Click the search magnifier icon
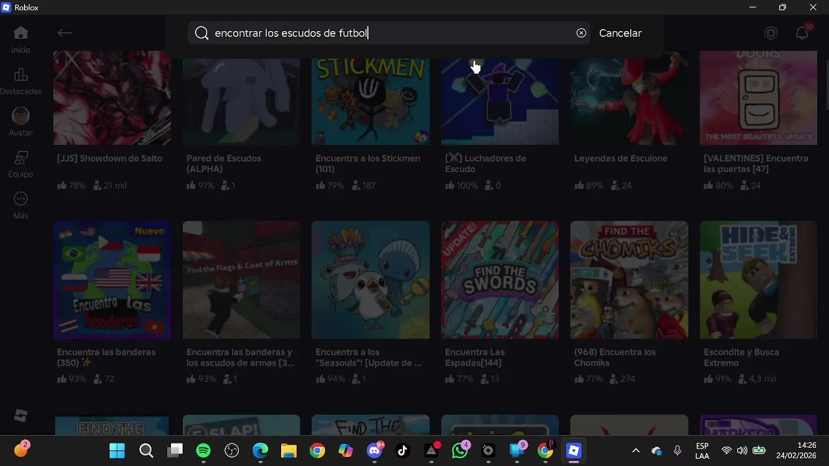 [x=202, y=33]
